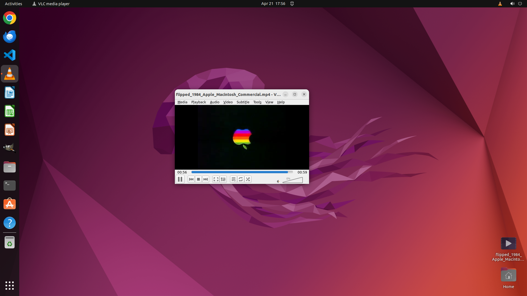Open the Playback menu
This screenshot has height=296, width=527.
198,102
